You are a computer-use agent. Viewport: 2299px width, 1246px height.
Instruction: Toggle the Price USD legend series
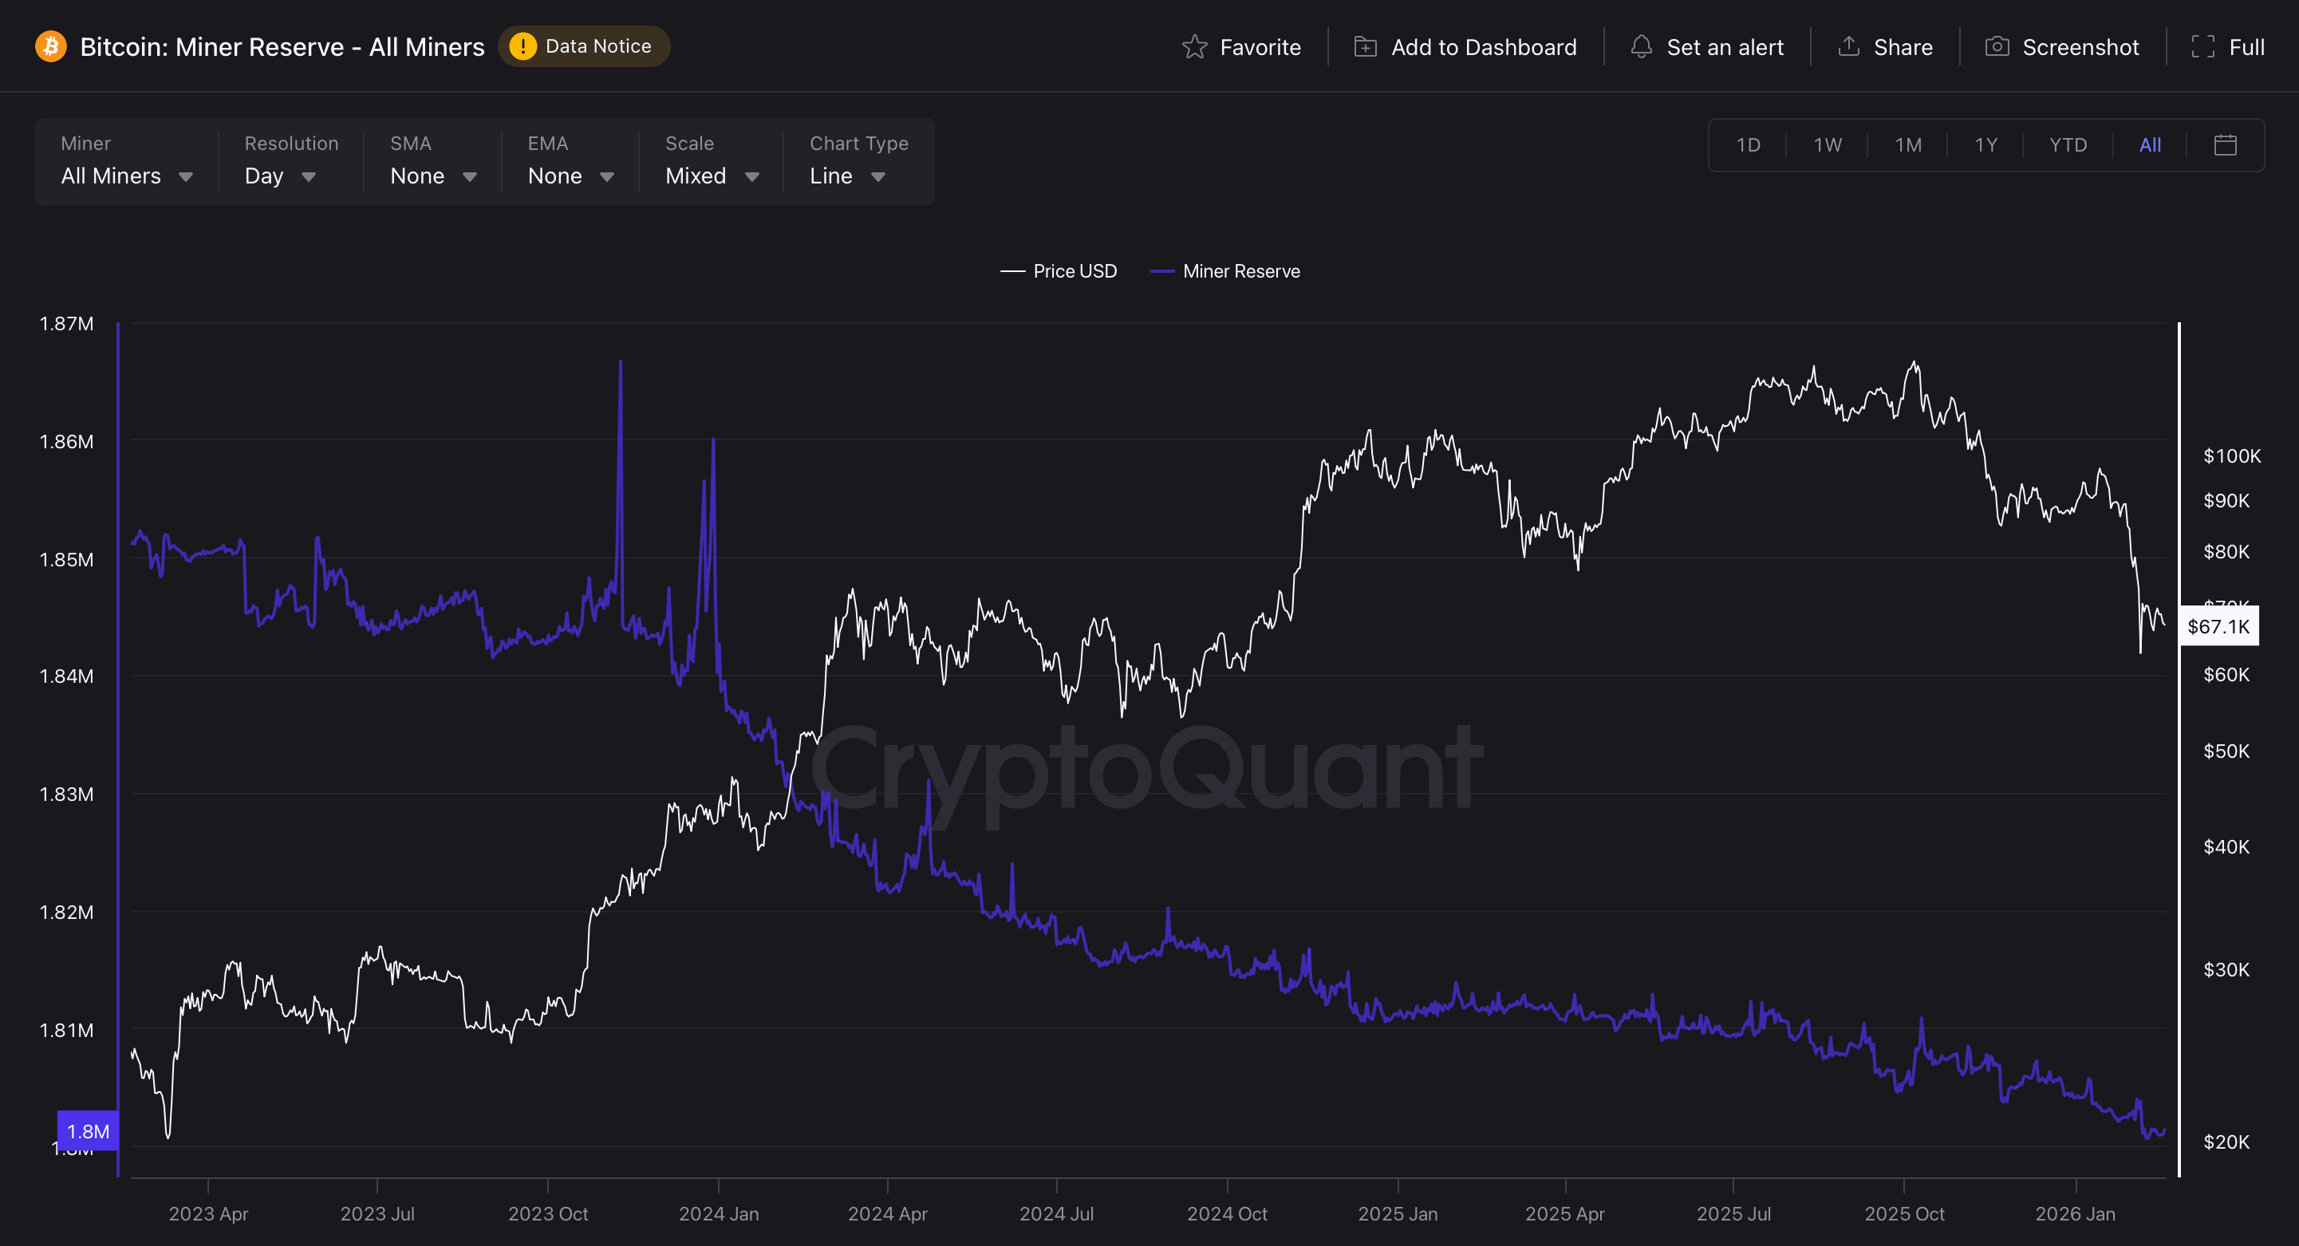1059,271
